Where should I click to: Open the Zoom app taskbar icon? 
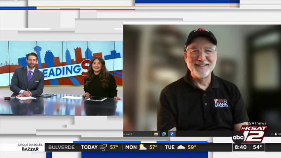click(x=172, y=134)
